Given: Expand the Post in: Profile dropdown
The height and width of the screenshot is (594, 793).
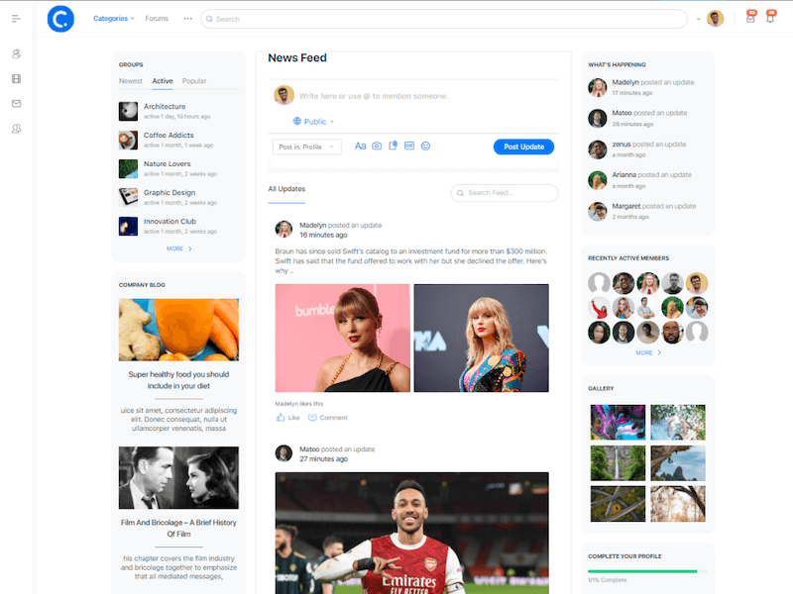Looking at the screenshot, I should pos(306,147).
